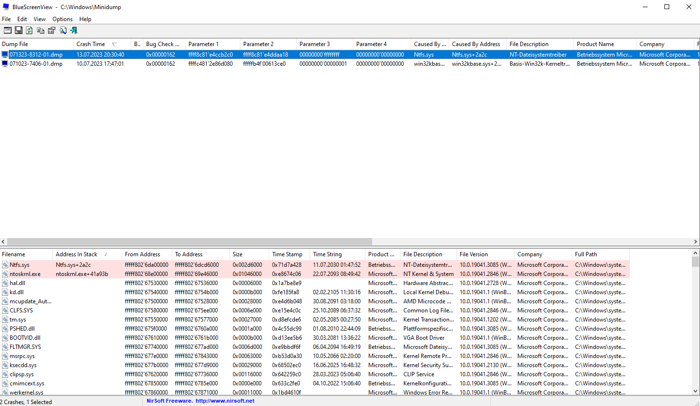The height and width of the screenshot is (406, 700).
Task: Select the 071023-7406-01.dmp crash row
Action: (350, 64)
